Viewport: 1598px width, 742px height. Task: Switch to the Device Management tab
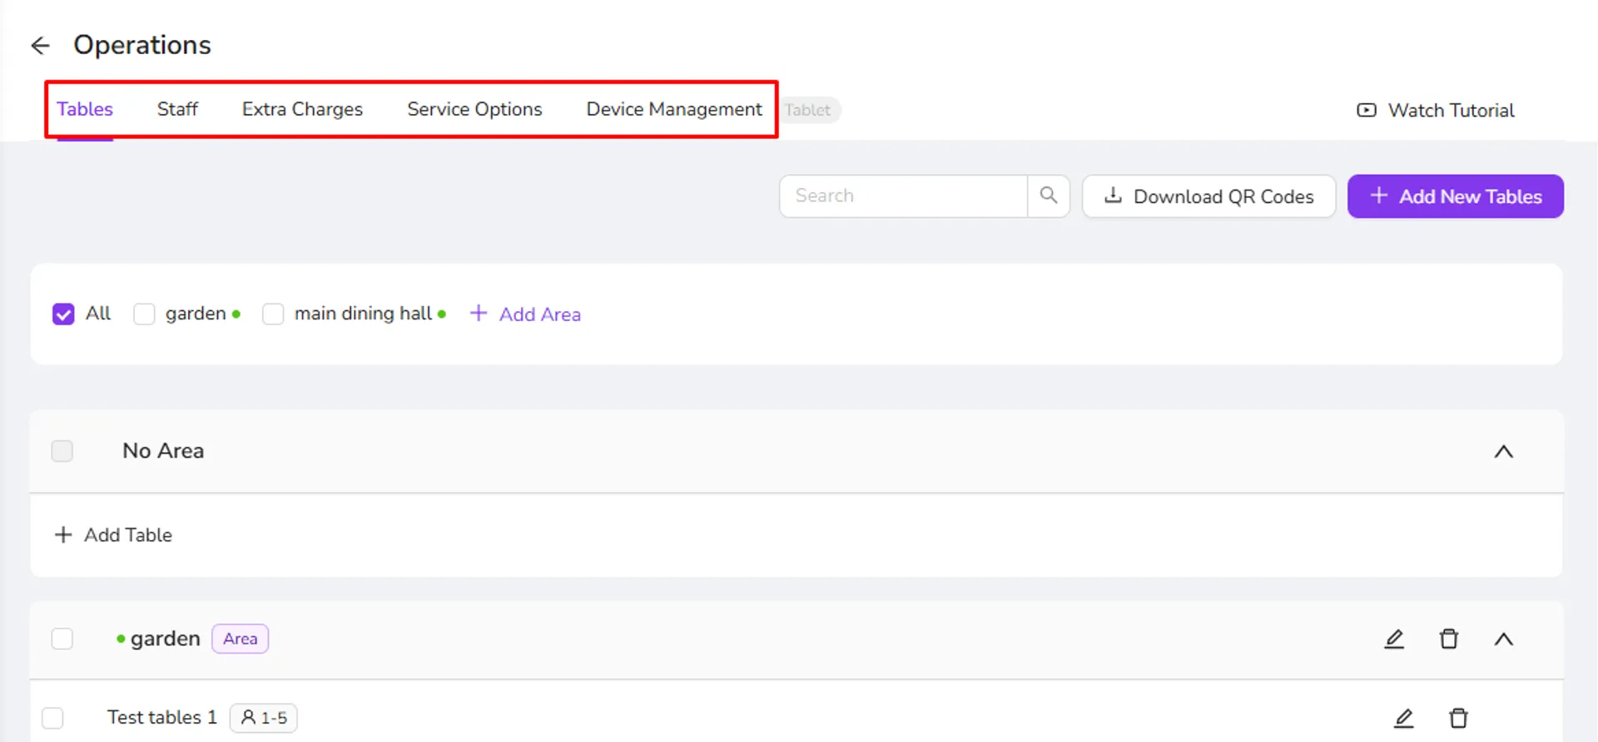(674, 109)
